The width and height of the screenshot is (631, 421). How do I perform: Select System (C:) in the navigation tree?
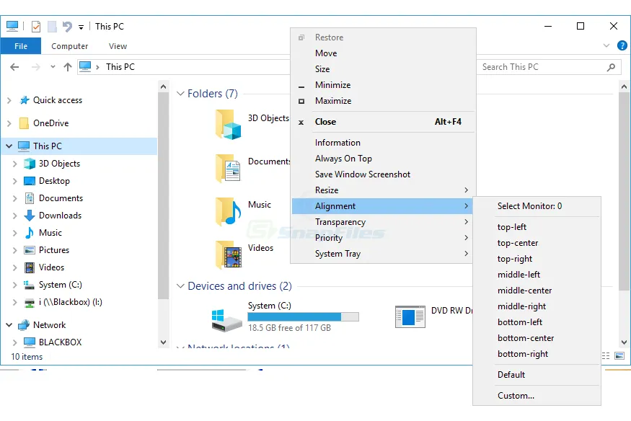(x=61, y=285)
